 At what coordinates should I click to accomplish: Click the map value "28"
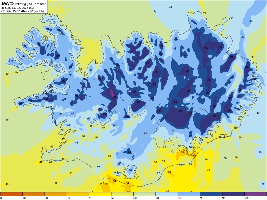tap(182, 153)
